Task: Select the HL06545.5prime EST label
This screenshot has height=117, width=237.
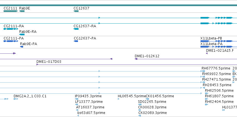Action: [x=132, y=96]
